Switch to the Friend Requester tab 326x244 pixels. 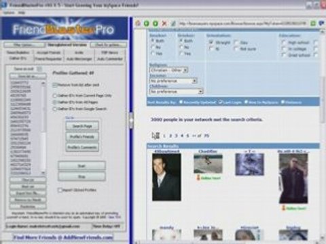click(x=48, y=59)
